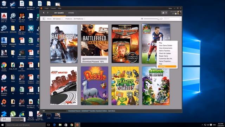Viewport: 225px width, 127px height.
Task: Switch to the STORE tab
Action: click(71, 13)
